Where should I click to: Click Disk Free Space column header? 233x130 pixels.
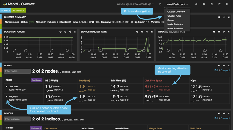coord(154,80)
